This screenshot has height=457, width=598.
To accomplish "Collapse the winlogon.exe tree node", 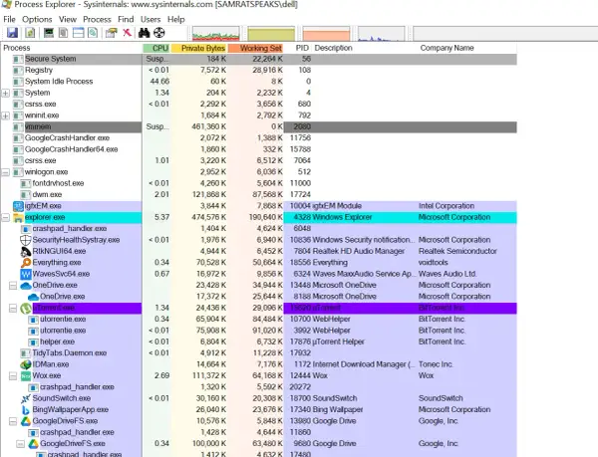I will coord(6,172).
